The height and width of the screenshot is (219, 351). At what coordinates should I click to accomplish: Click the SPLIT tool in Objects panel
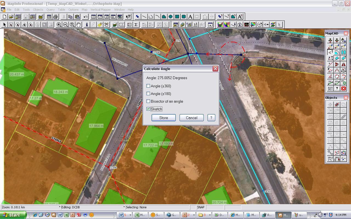330,159
